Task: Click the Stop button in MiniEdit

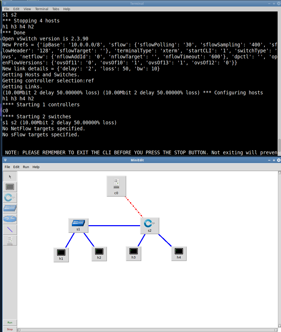Action: (x=10, y=329)
